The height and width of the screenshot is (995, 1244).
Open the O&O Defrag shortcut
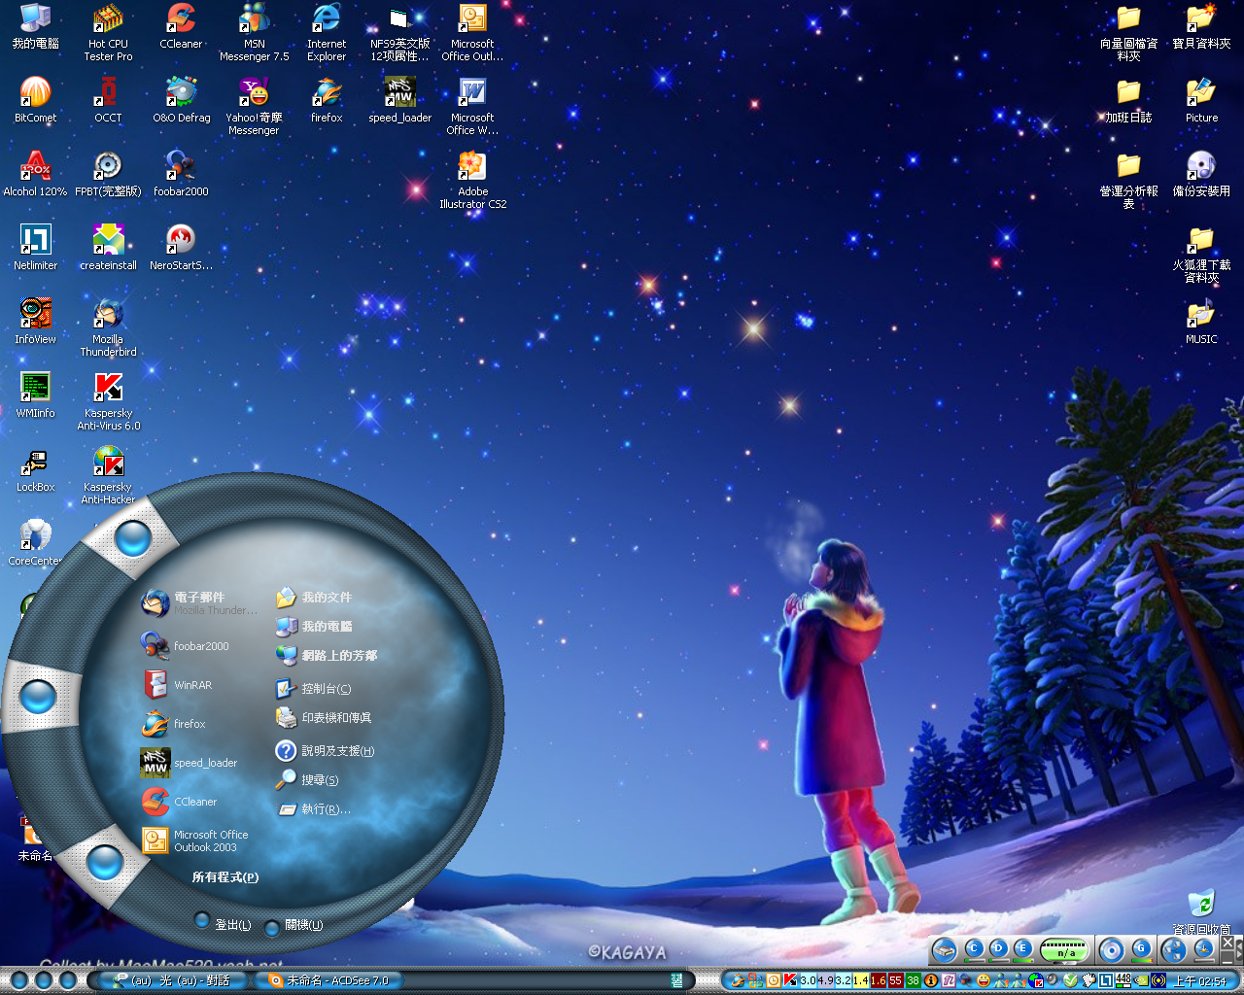point(181,94)
